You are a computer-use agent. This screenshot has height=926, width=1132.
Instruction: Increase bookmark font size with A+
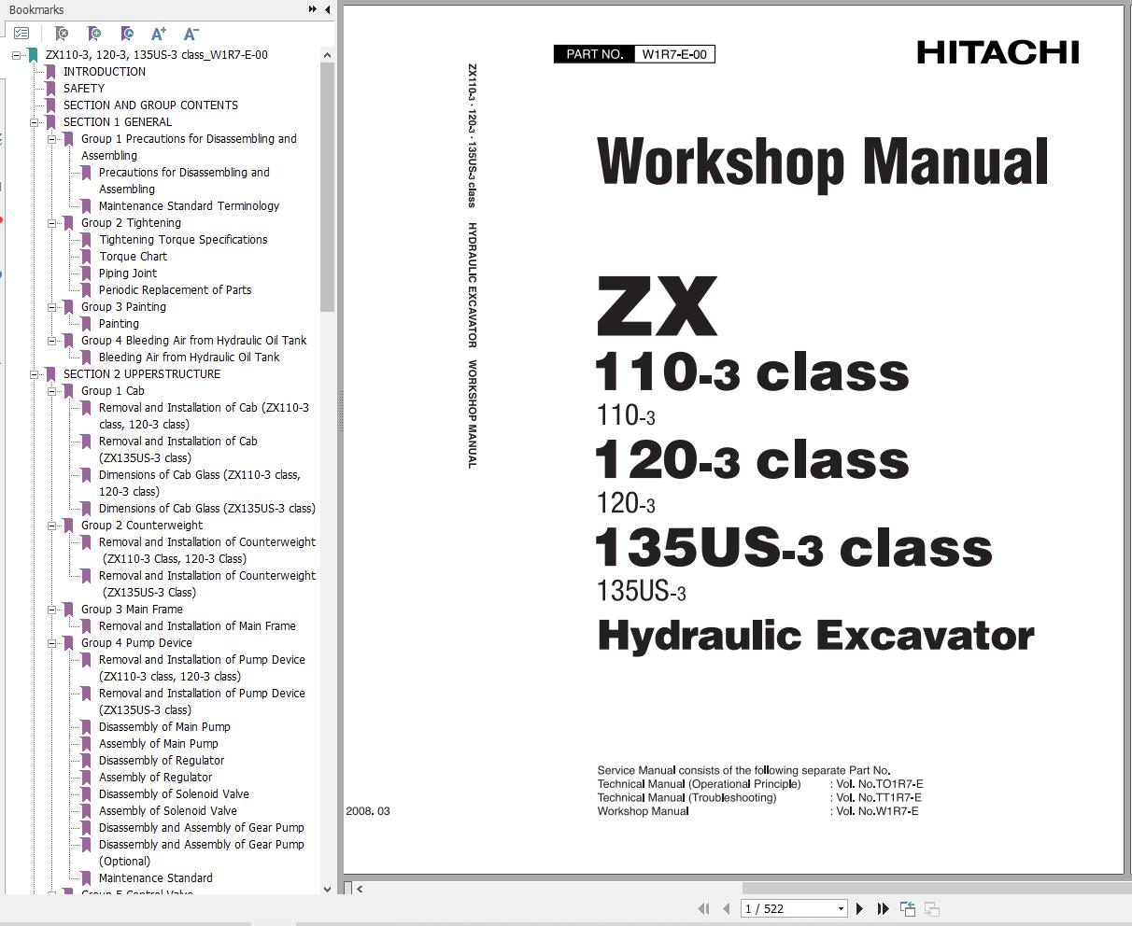(x=159, y=34)
